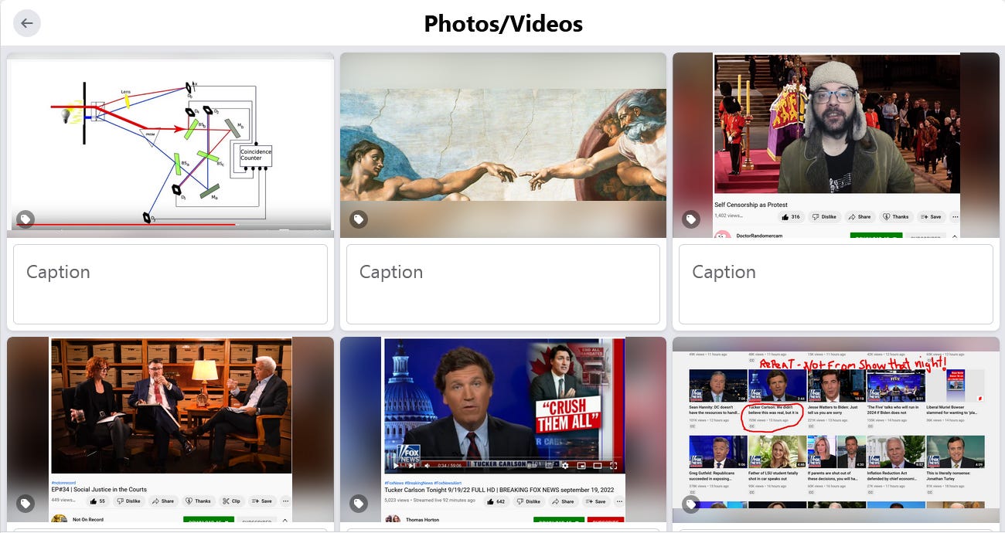
Task: Focus Caption field under the diagram photo
Action: pos(171,284)
